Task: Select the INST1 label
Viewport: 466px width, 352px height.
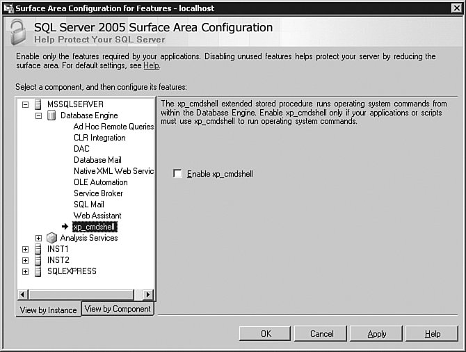Action: (x=58, y=249)
